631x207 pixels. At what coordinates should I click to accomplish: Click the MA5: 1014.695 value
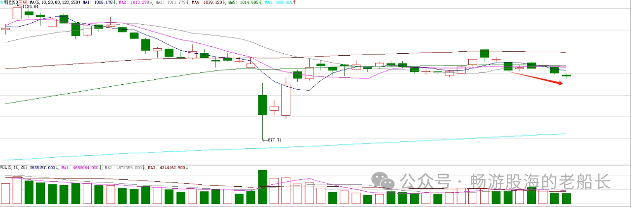[x=244, y=2]
